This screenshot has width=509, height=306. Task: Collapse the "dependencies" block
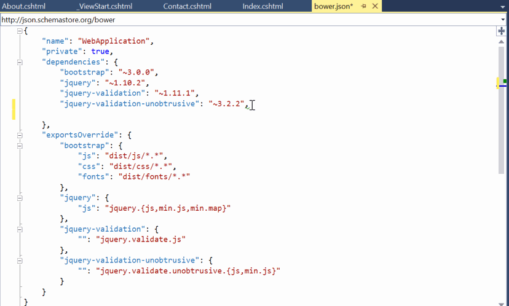[20, 62]
